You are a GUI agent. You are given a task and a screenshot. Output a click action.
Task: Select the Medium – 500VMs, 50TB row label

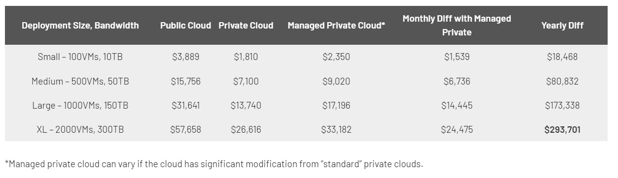[x=80, y=81]
